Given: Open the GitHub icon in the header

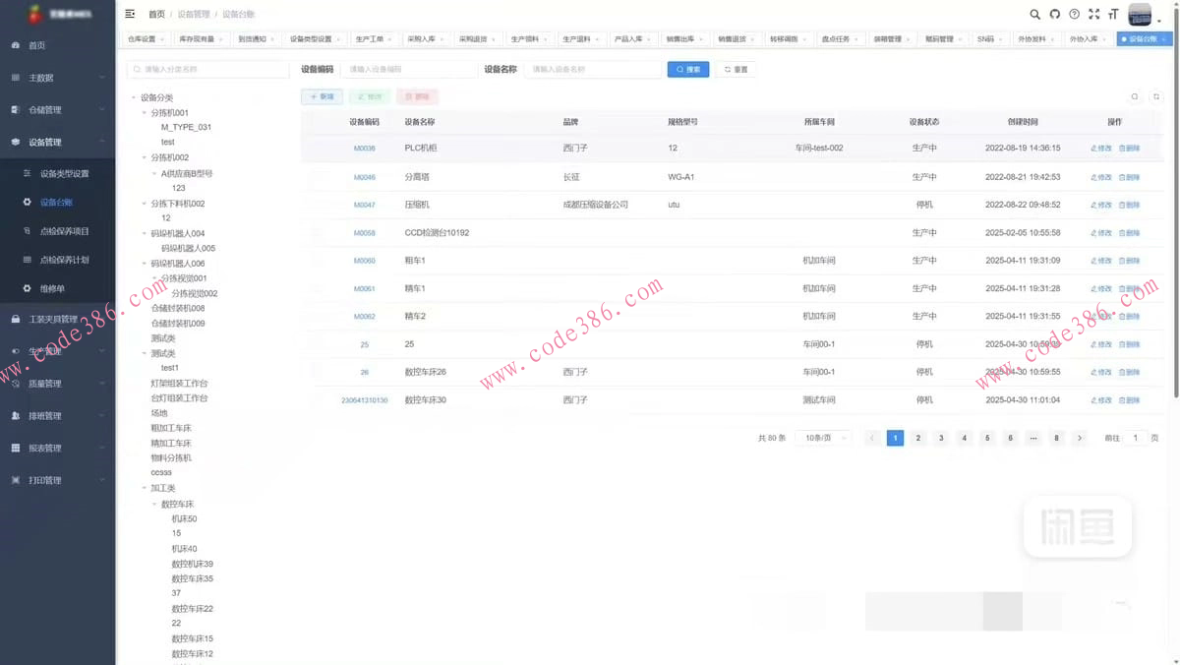Looking at the screenshot, I should pos(1054,15).
